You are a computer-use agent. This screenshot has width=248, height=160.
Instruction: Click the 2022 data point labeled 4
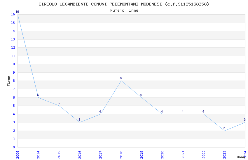pos(204,114)
